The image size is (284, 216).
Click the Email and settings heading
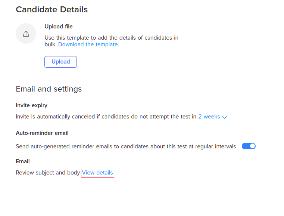pos(49,89)
